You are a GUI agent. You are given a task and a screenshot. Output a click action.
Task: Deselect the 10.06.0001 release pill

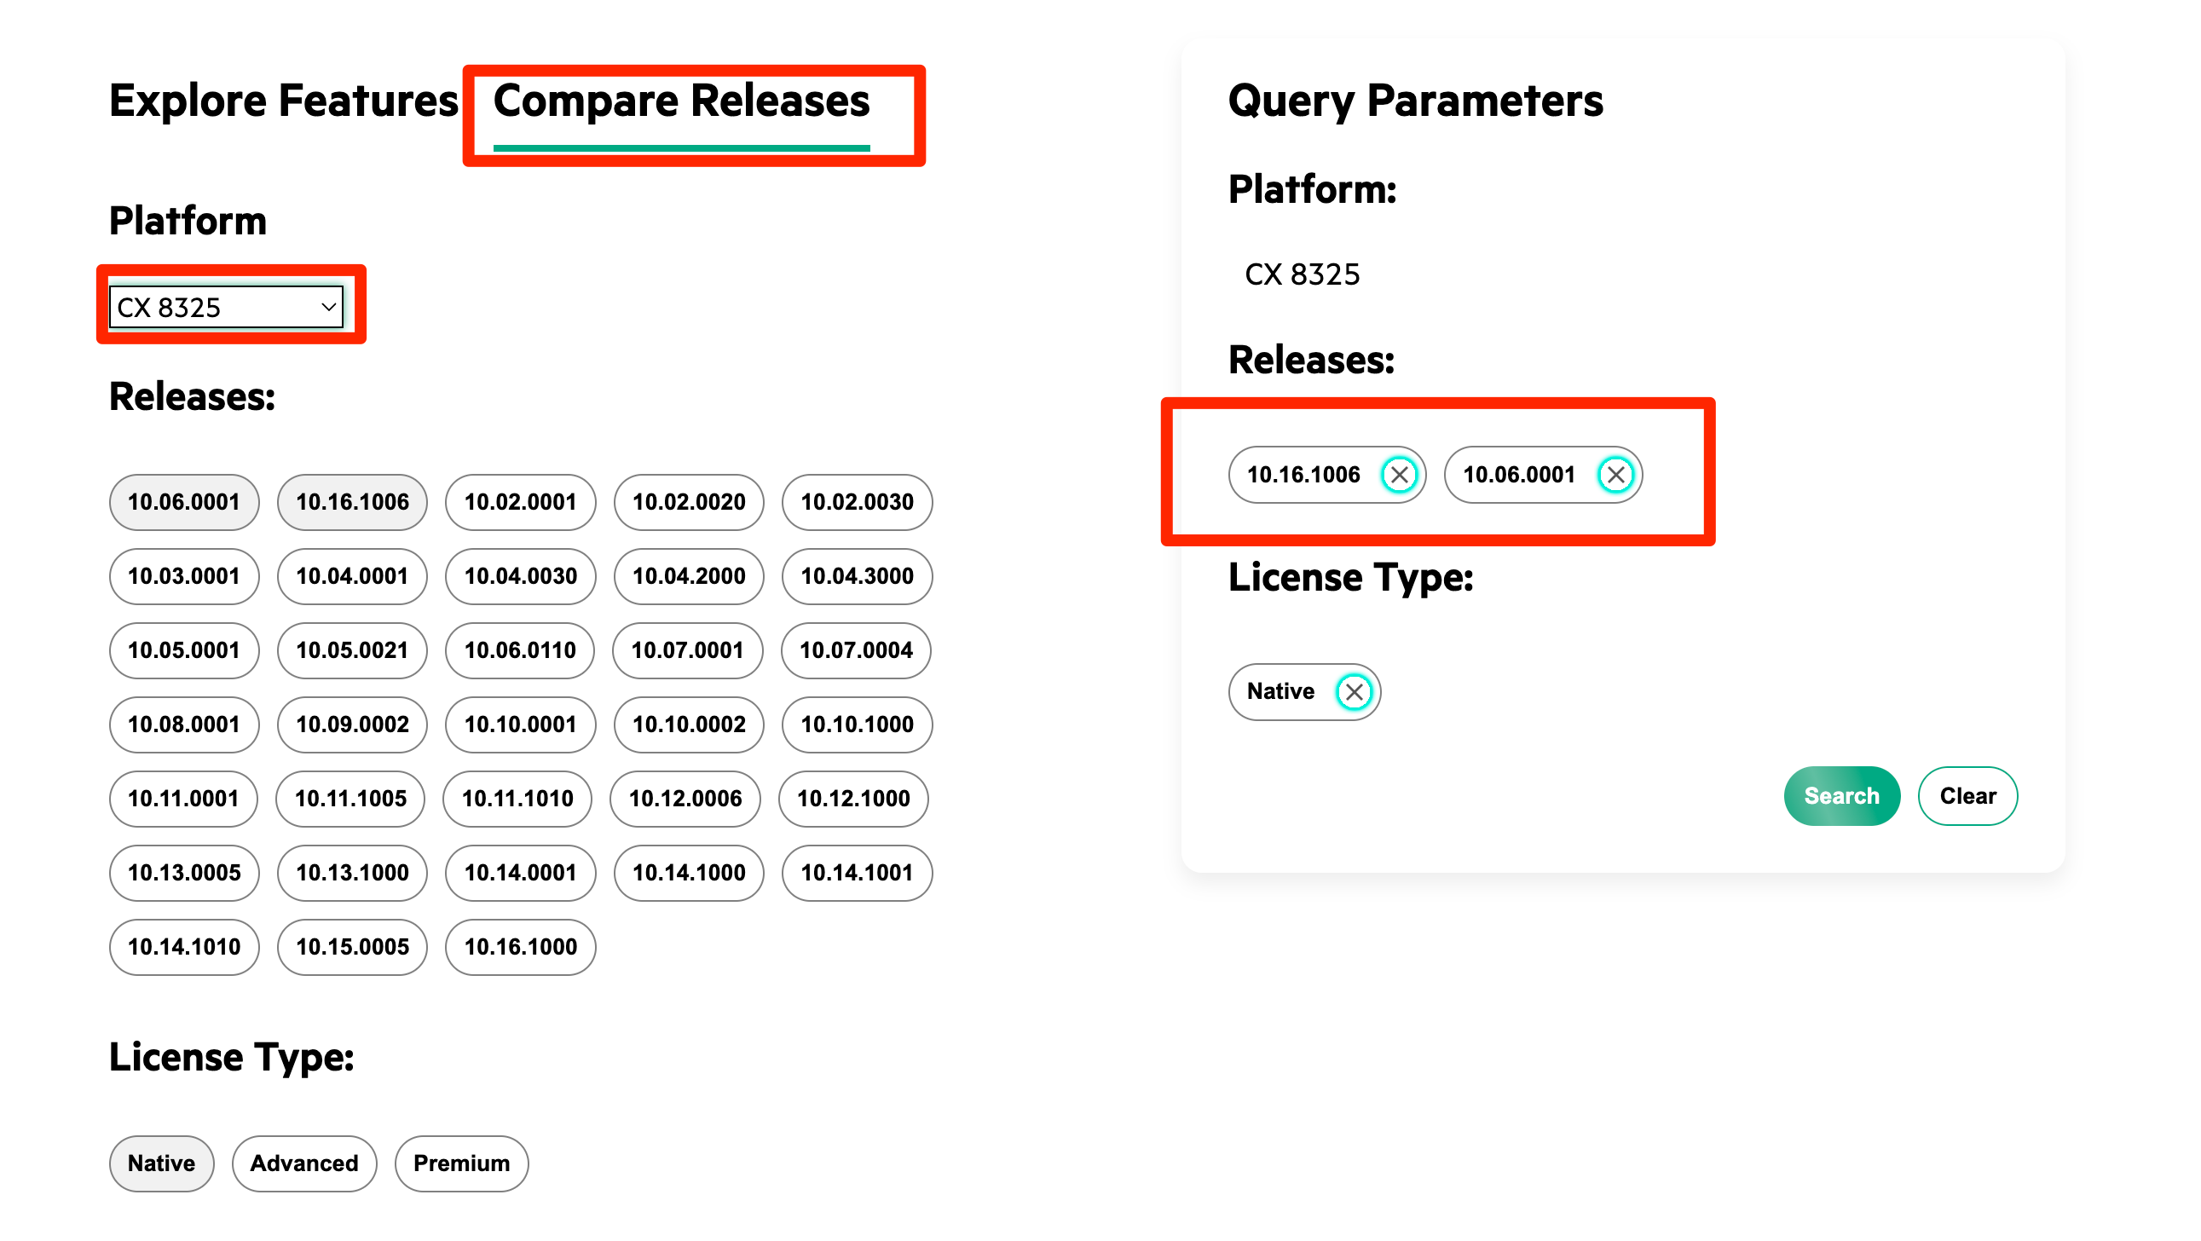(x=184, y=502)
